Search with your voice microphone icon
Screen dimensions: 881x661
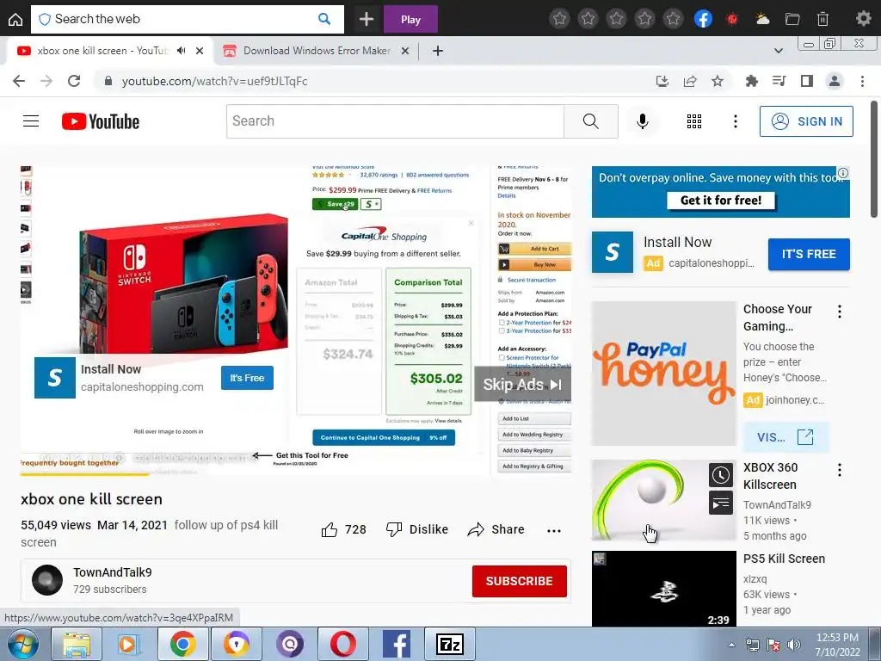[642, 120]
